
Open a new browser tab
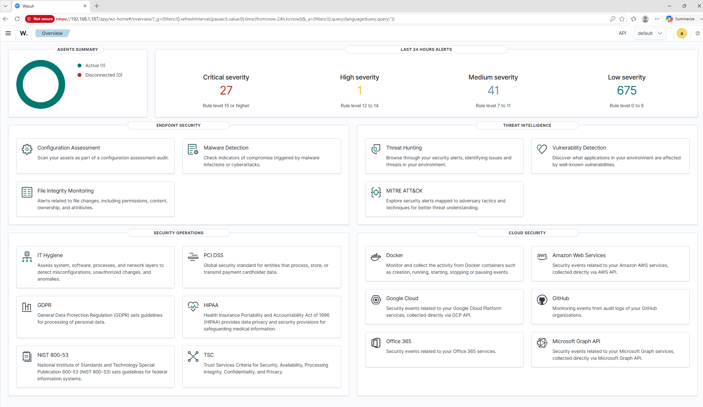pyautogui.click(x=97, y=6)
